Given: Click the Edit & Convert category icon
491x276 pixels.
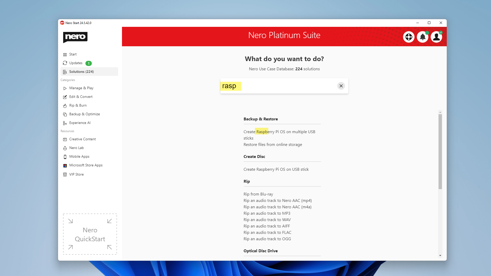Looking at the screenshot, I should [65, 97].
